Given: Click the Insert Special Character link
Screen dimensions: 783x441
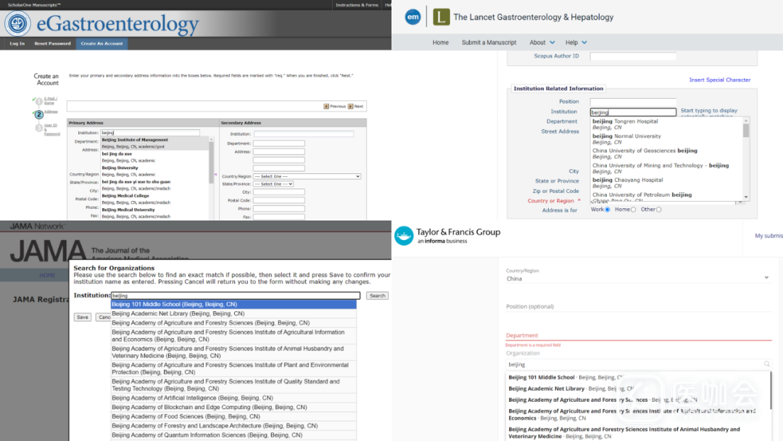Looking at the screenshot, I should 719,80.
